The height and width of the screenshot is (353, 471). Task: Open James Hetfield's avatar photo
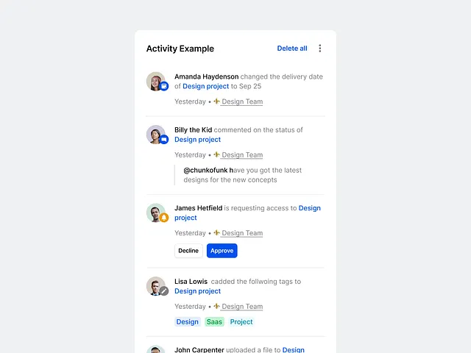[155, 213]
